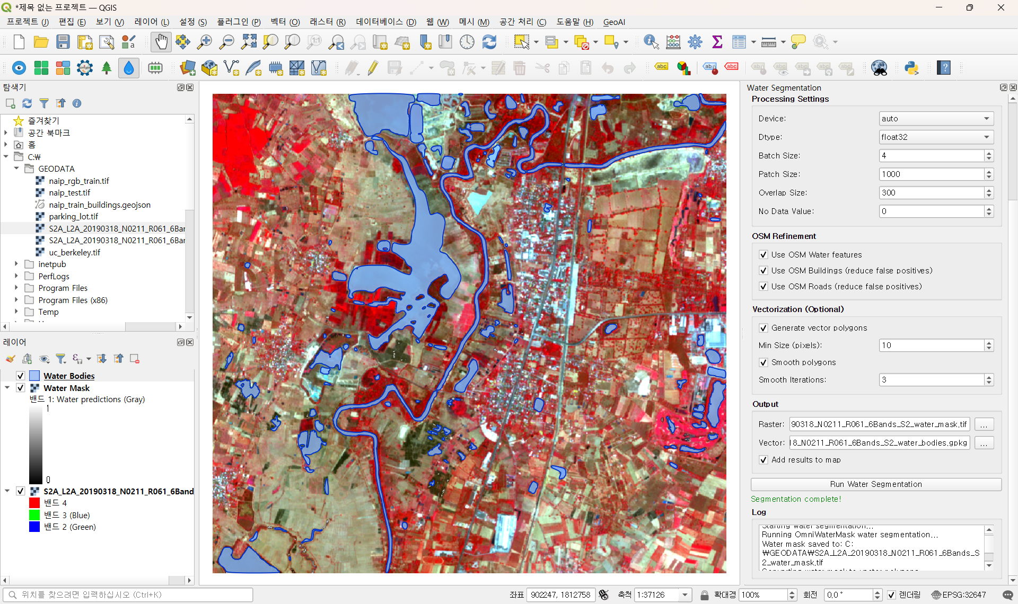
Task: Click Run Water Segmentation button
Action: 876,484
